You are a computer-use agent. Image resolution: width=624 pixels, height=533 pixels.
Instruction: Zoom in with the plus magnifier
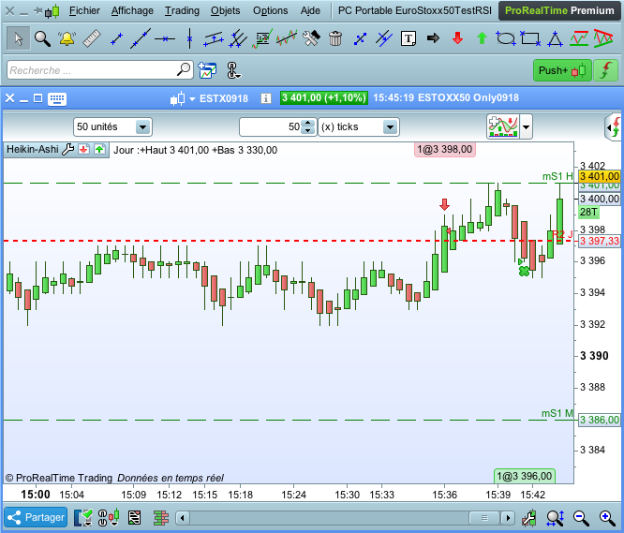[x=606, y=517]
